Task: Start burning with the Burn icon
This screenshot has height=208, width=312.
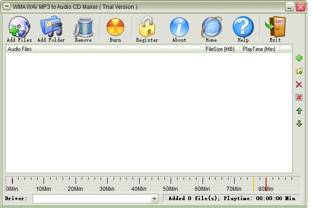Action: pyautogui.click(x=115, y=28)
